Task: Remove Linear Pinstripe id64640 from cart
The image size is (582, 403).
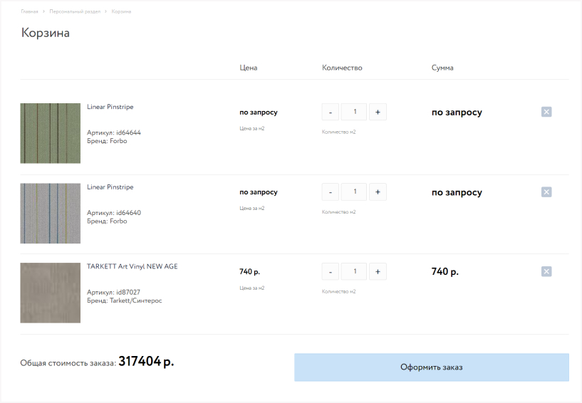Action: pos(546,192)
